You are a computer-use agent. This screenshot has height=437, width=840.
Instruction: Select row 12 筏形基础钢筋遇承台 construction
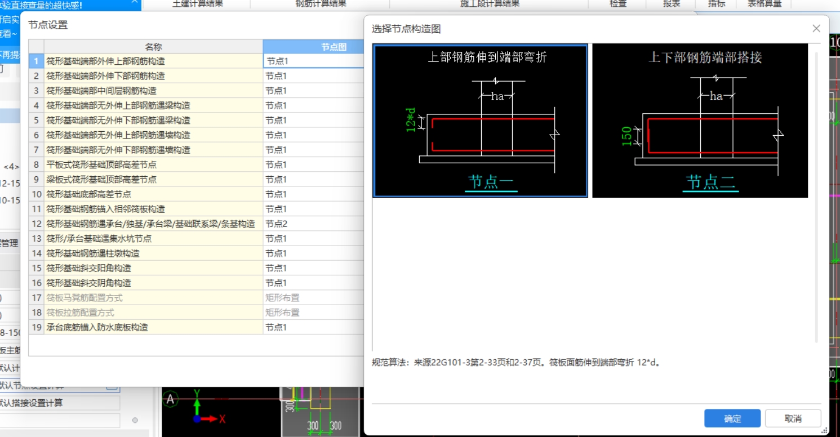pyautogui.click(x=153, y=224)
